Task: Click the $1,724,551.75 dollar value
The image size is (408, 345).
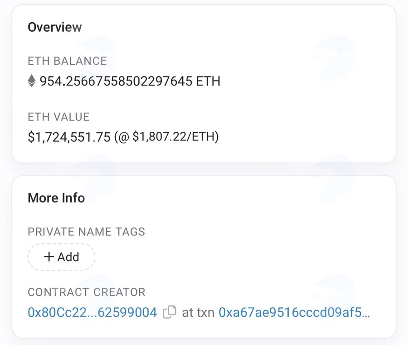Action: tap(69, 137)
